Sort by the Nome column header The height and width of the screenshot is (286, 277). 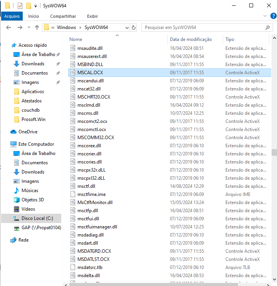pos(76,39)
